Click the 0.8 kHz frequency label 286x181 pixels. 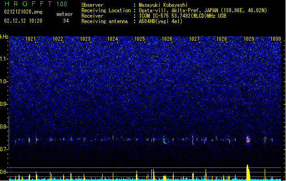[4, 127]
